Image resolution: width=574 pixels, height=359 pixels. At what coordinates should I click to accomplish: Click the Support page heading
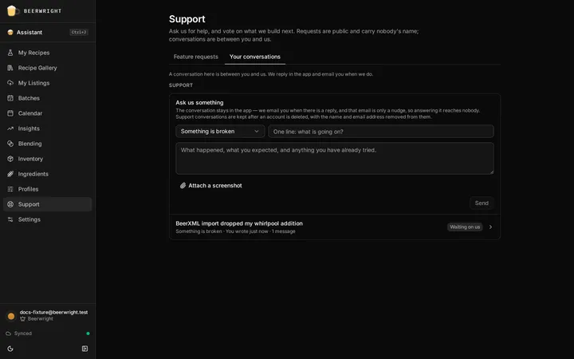[187, 19]
